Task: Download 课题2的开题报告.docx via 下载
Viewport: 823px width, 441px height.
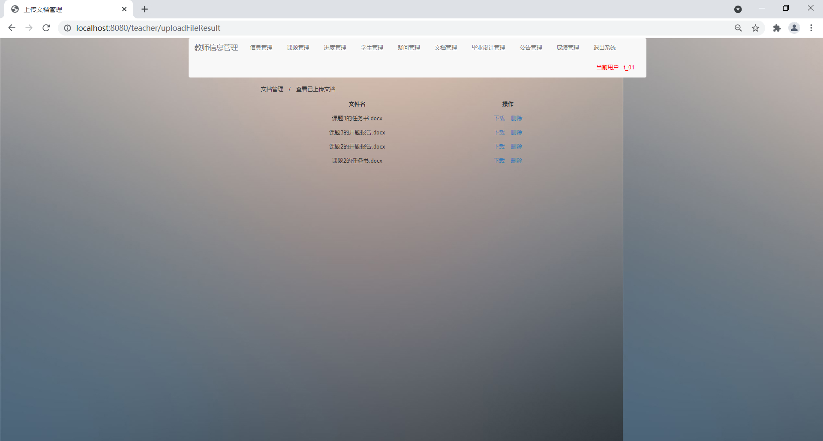Action: 499,146
